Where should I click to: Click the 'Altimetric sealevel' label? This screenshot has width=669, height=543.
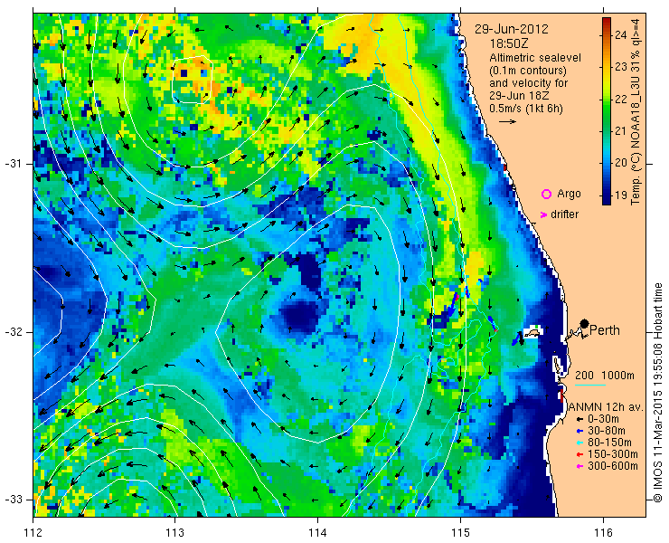535,57
